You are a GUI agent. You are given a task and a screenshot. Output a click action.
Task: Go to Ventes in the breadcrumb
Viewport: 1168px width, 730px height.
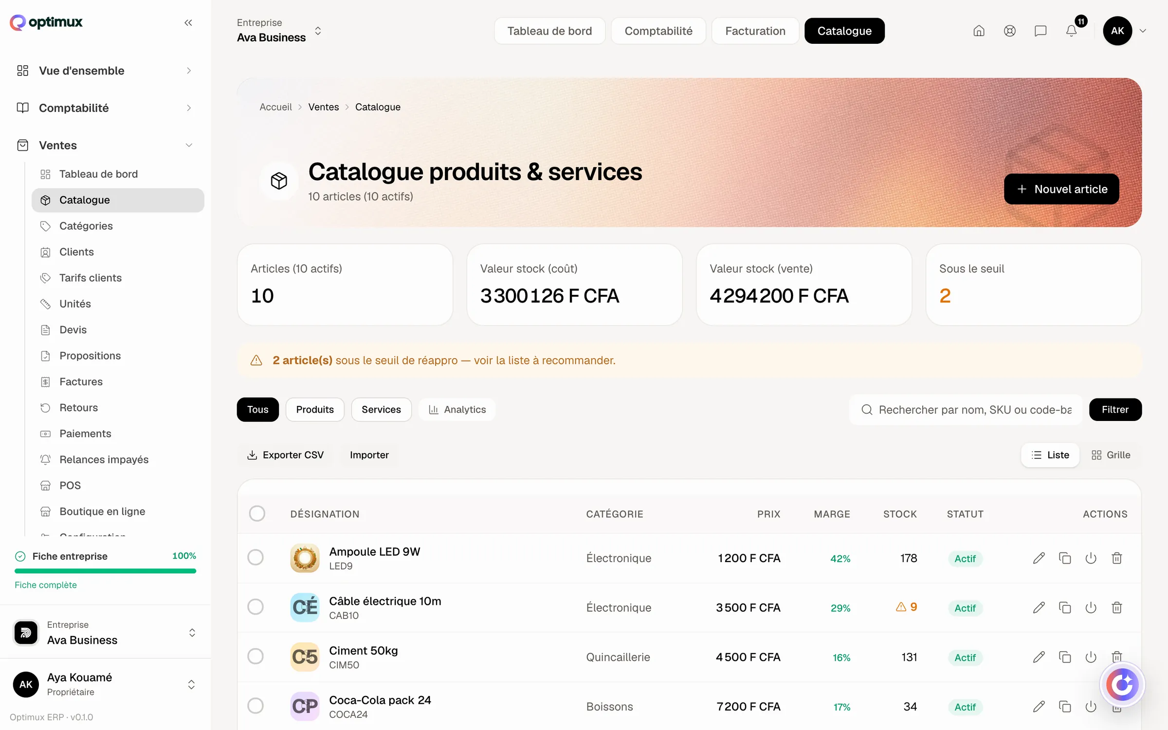[323, 107]
